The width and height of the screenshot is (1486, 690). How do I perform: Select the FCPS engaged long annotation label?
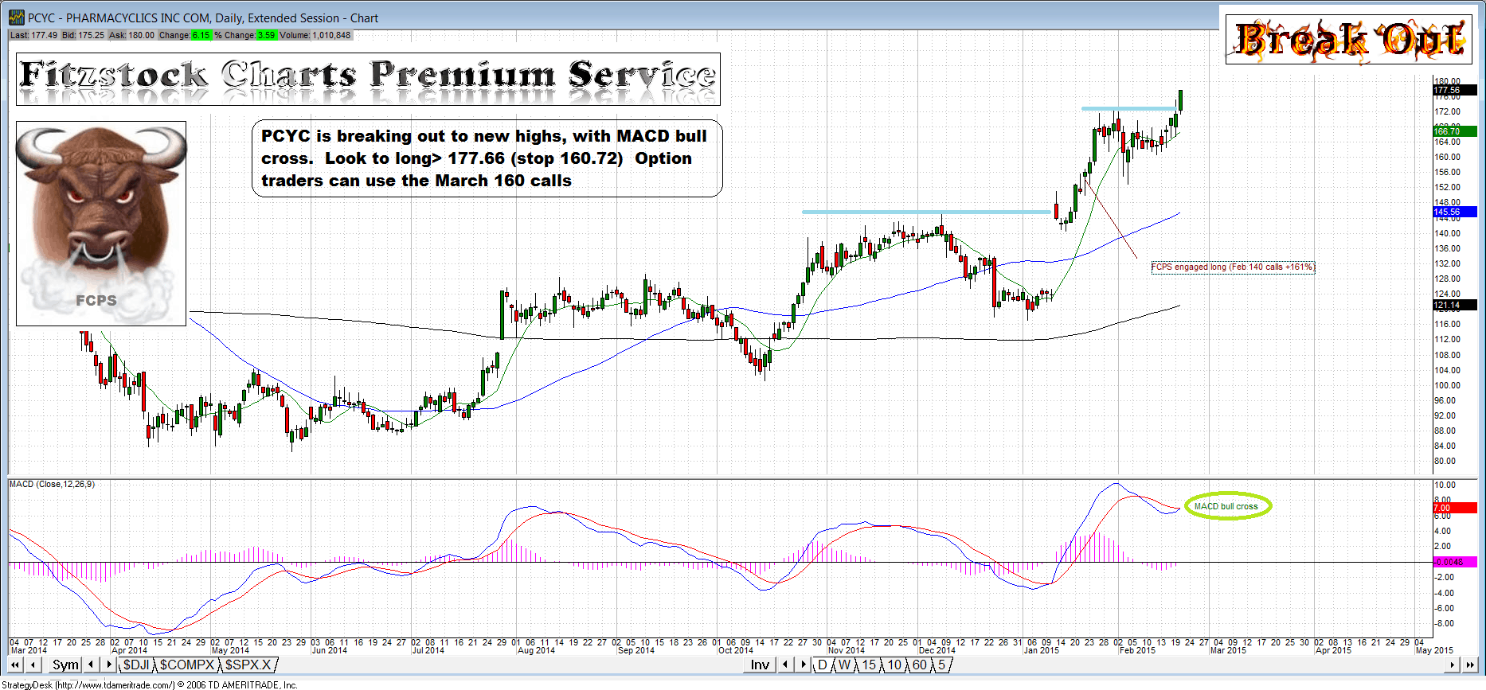(1232, 267)
